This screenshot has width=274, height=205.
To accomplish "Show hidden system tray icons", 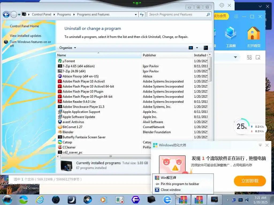I will pos(227,200).
